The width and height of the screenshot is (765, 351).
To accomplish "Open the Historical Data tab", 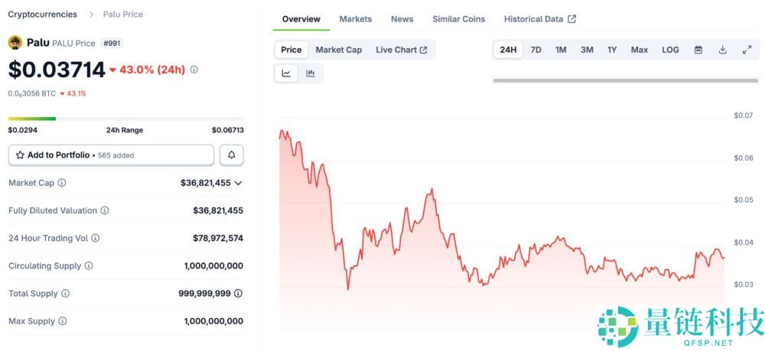I will click(x=539, y=19).
